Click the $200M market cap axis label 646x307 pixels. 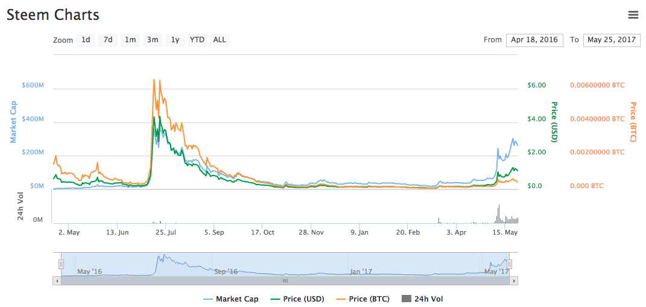(x=33, y=153)
